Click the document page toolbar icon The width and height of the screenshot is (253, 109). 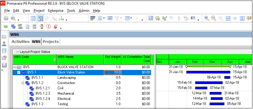point(28,26)
